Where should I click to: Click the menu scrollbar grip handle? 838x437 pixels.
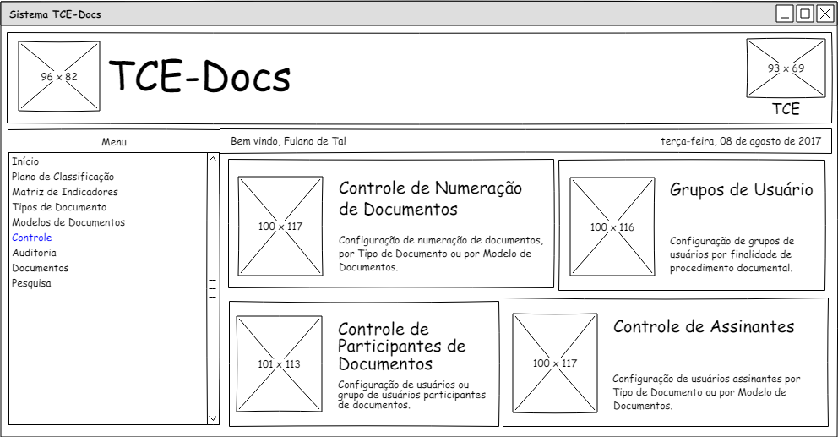pos(213,288)
